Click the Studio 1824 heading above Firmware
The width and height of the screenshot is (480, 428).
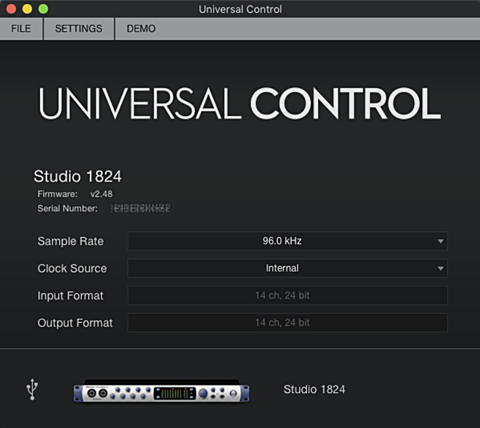point(78,176)
